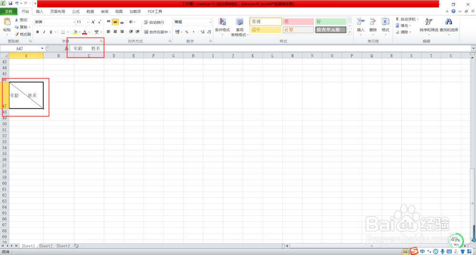This screenshot has height=255, width=476.
Task: Switch to the 数据 (Data) tab
Action: point(90,11)
